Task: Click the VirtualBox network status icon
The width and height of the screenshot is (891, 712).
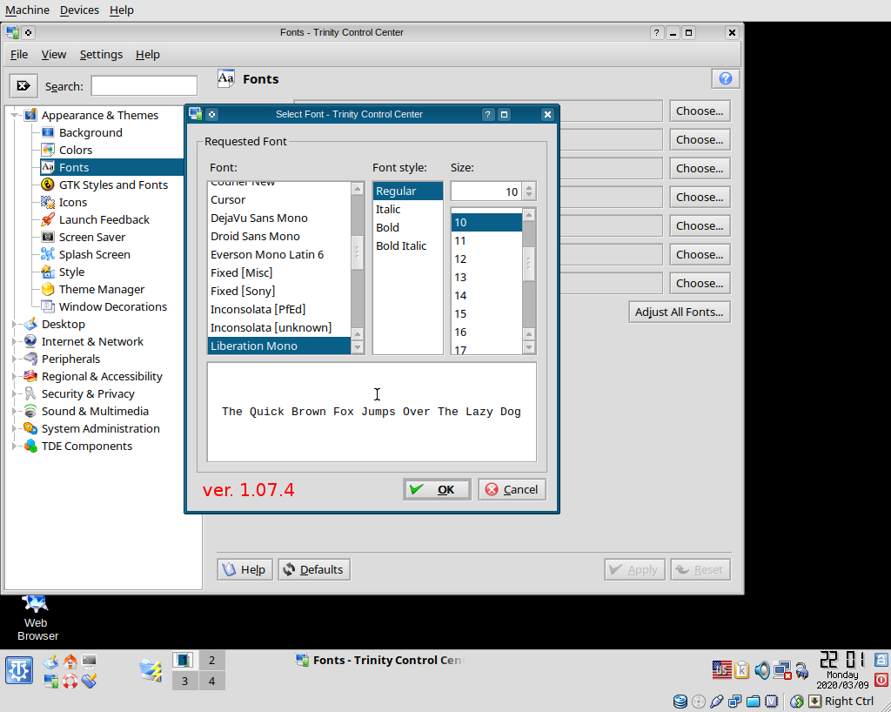Action: click(734, 702)
